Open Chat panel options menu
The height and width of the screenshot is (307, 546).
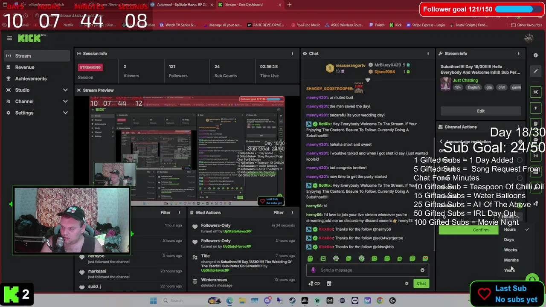[x=428, y=54]
